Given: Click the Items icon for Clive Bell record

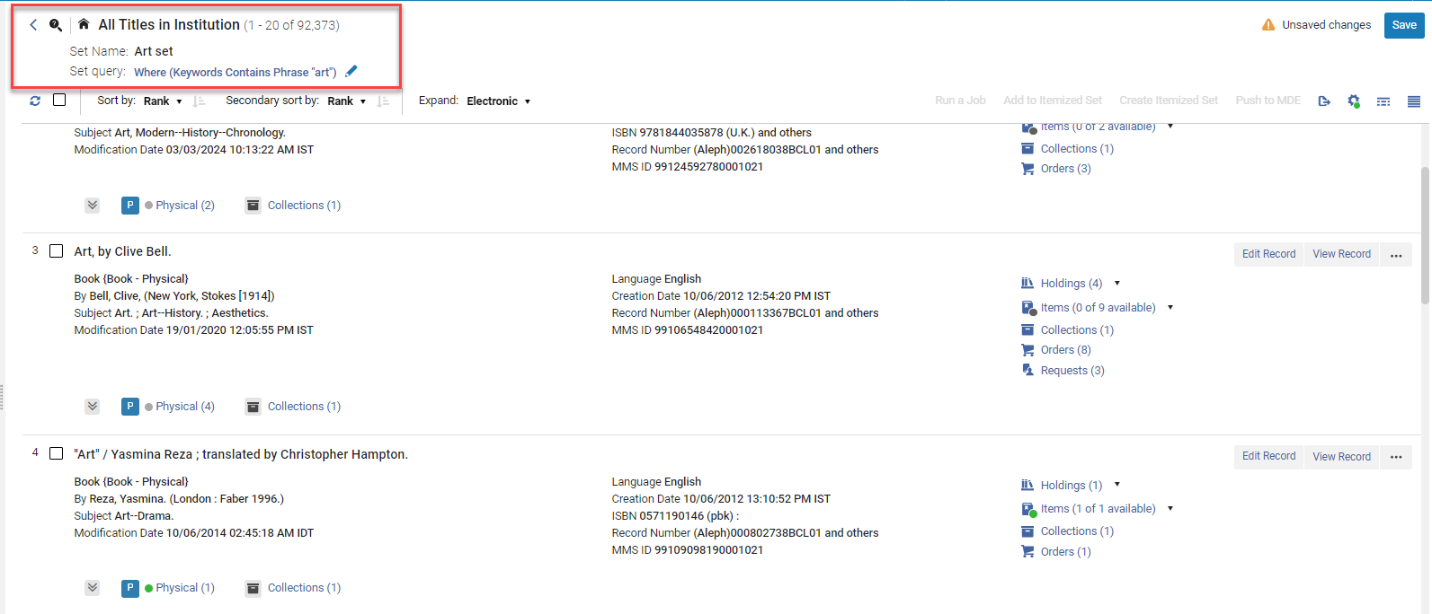Looking at the screenshot, I should pos(1028,308).
